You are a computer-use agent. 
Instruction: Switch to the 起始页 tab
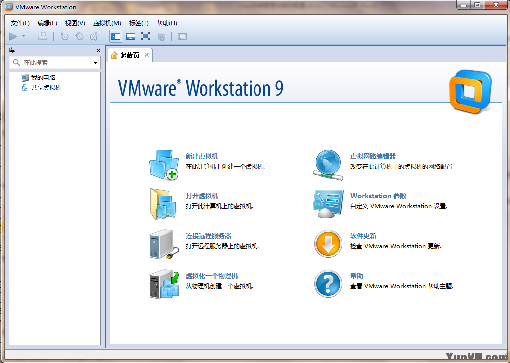coord(130,55)
